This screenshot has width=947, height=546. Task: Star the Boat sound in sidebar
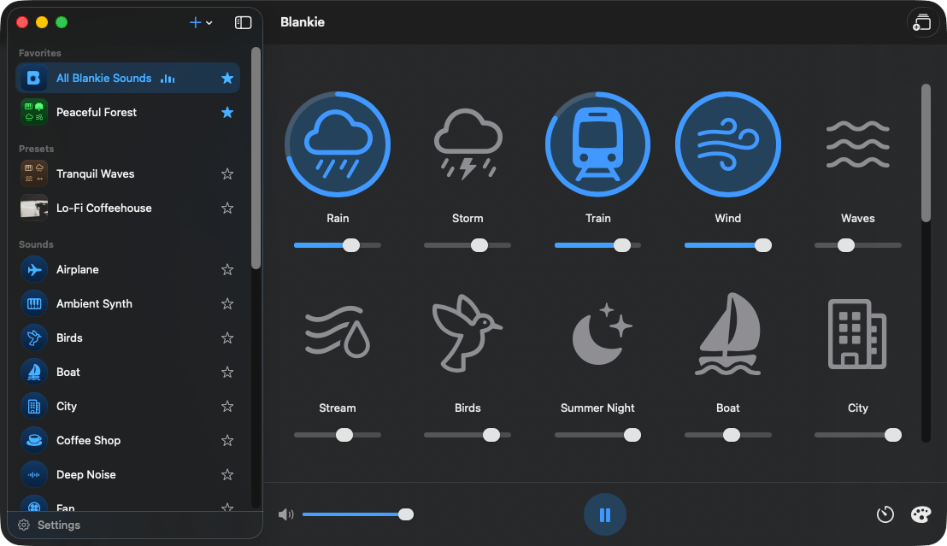[227, 372]
